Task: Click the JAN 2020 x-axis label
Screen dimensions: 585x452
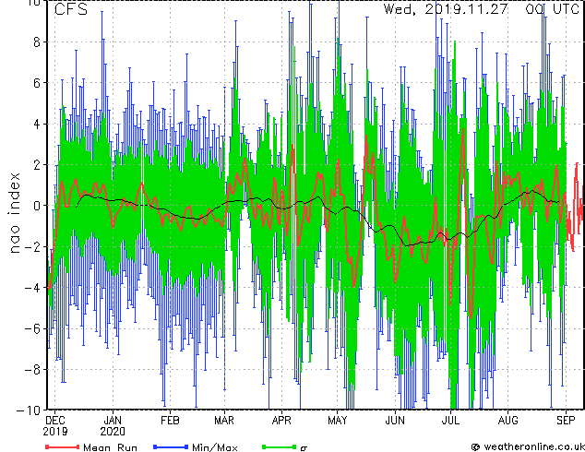Action: [113, 426]
